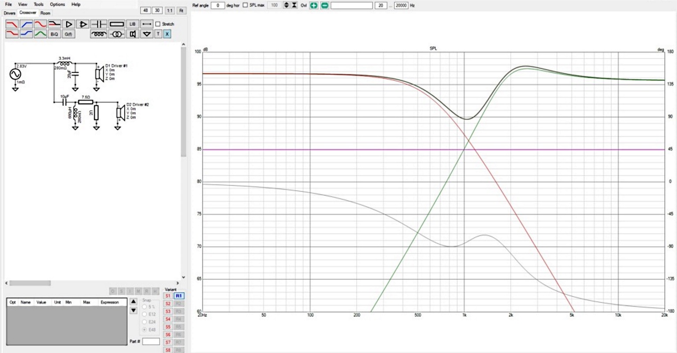Select the Crossover tab
This screenshot has width=677, height=353.
pos(28,13)
